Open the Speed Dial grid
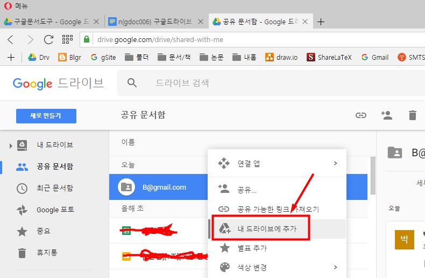 [67, 39]
